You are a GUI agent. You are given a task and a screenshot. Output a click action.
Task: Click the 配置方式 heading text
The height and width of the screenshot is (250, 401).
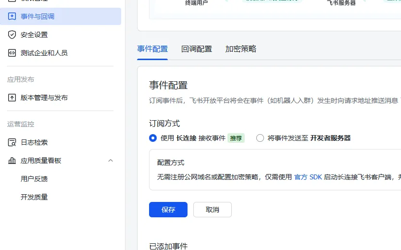click(x=171, y=162)
